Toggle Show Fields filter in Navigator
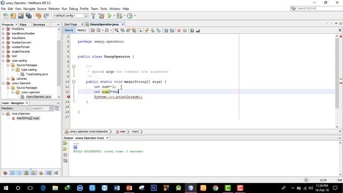This screenshot has width=343, height=193. point(12,173)
